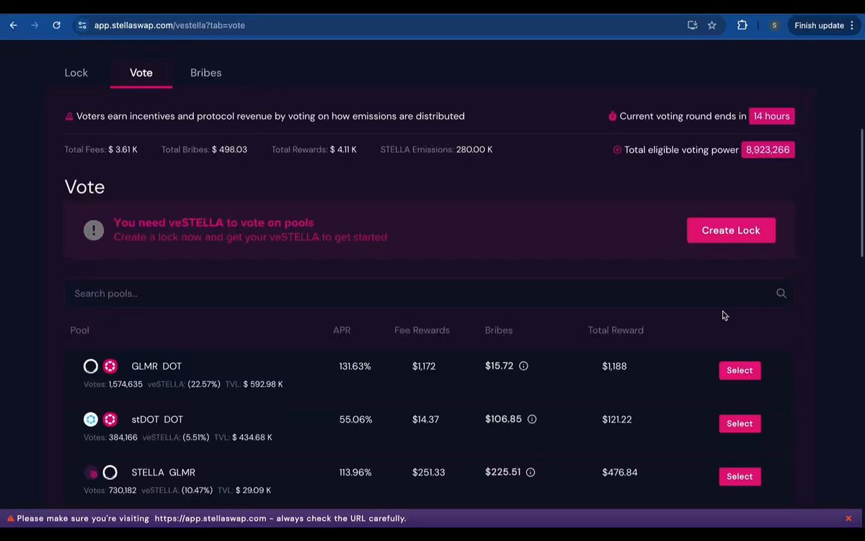865x541 pixels.
Task: Click the DOT token icon in GLMR DOT row
Action: pyautogui.click(x=110, y=366)
